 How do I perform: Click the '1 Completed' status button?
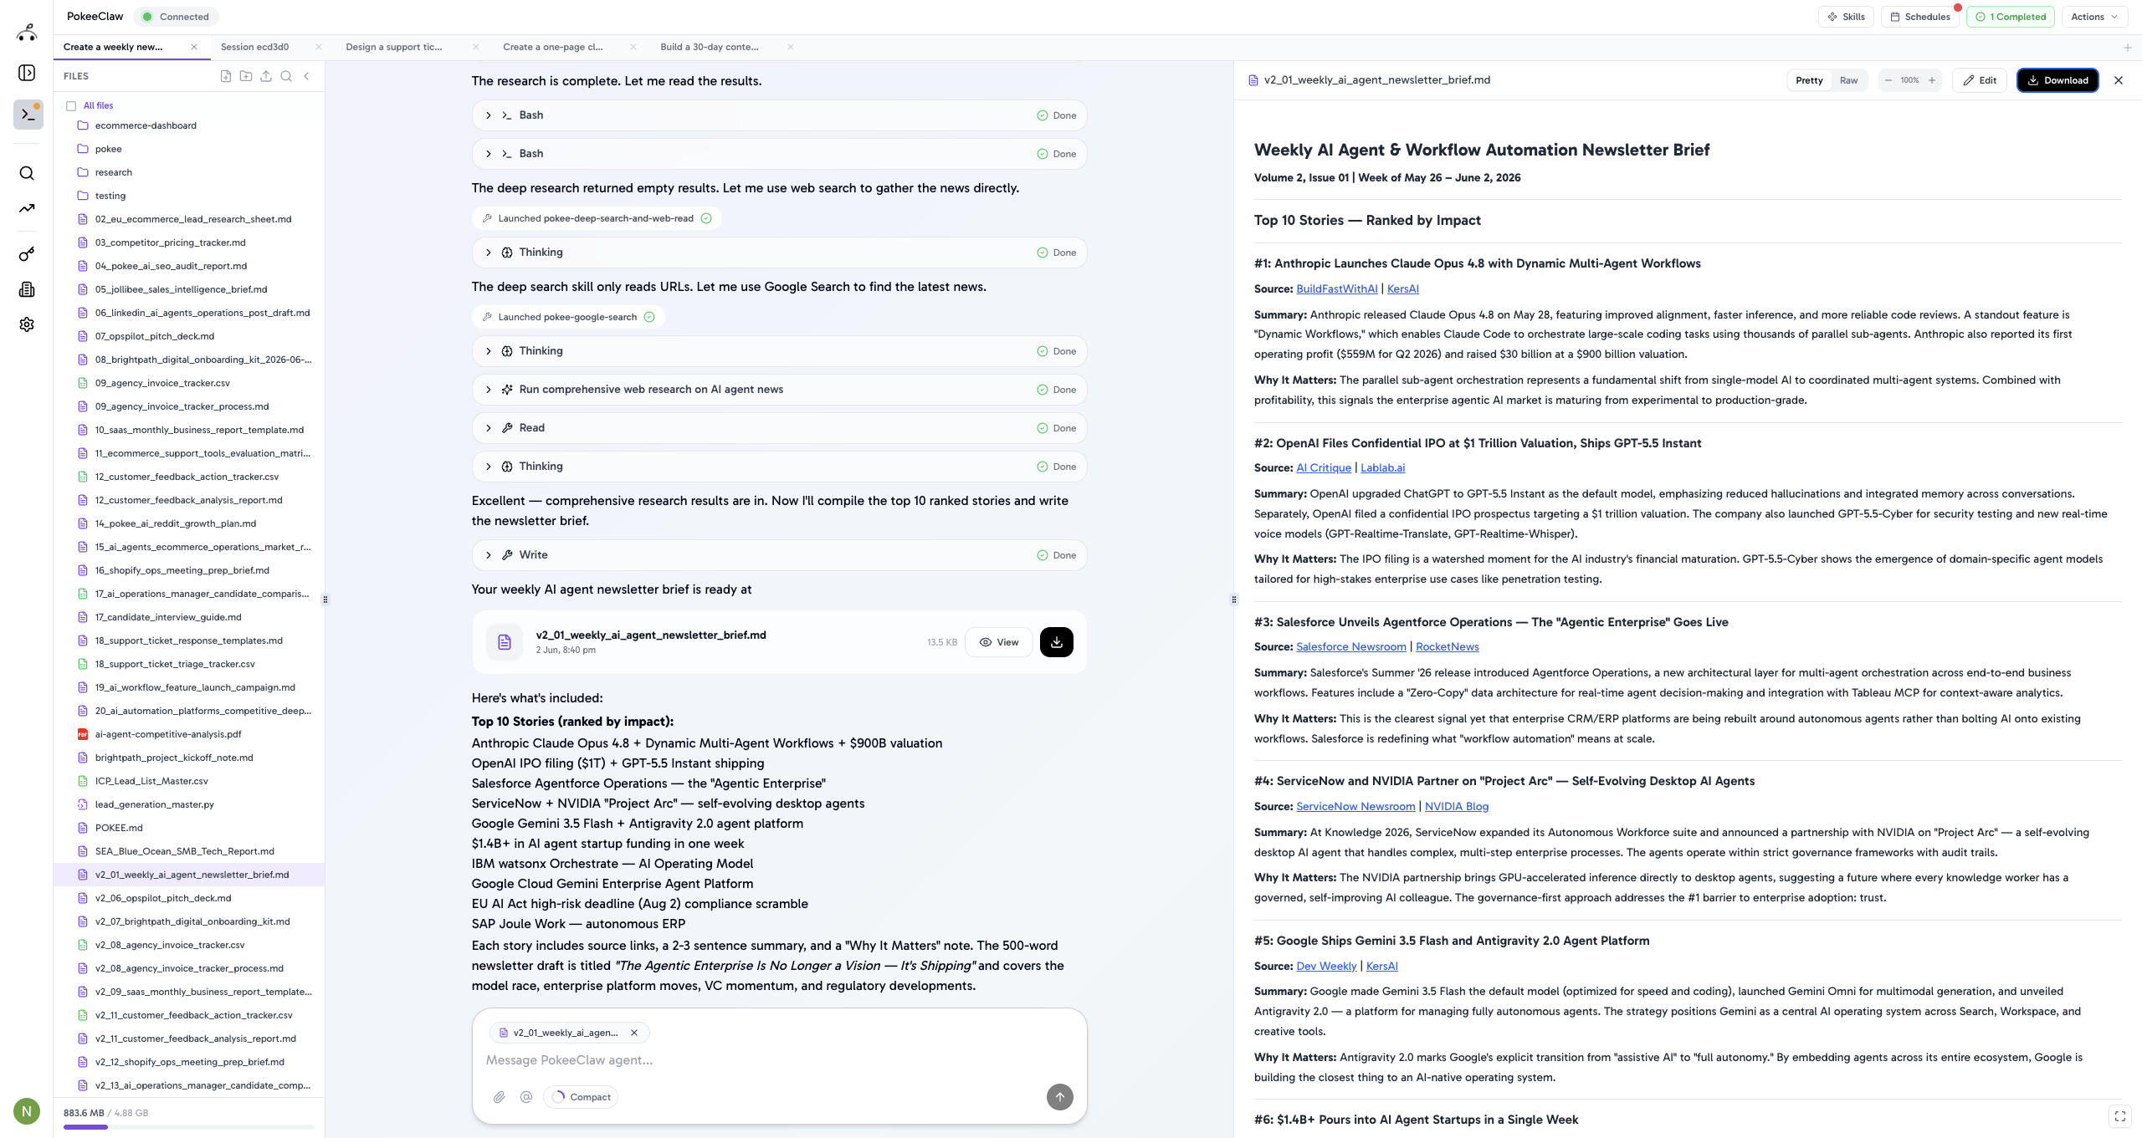click(2011, 17)
